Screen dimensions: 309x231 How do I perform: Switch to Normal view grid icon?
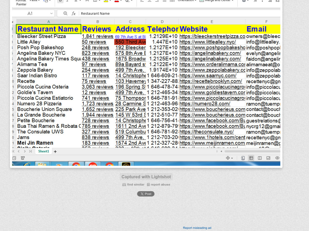pyautogui.click(x=251, y=158)
